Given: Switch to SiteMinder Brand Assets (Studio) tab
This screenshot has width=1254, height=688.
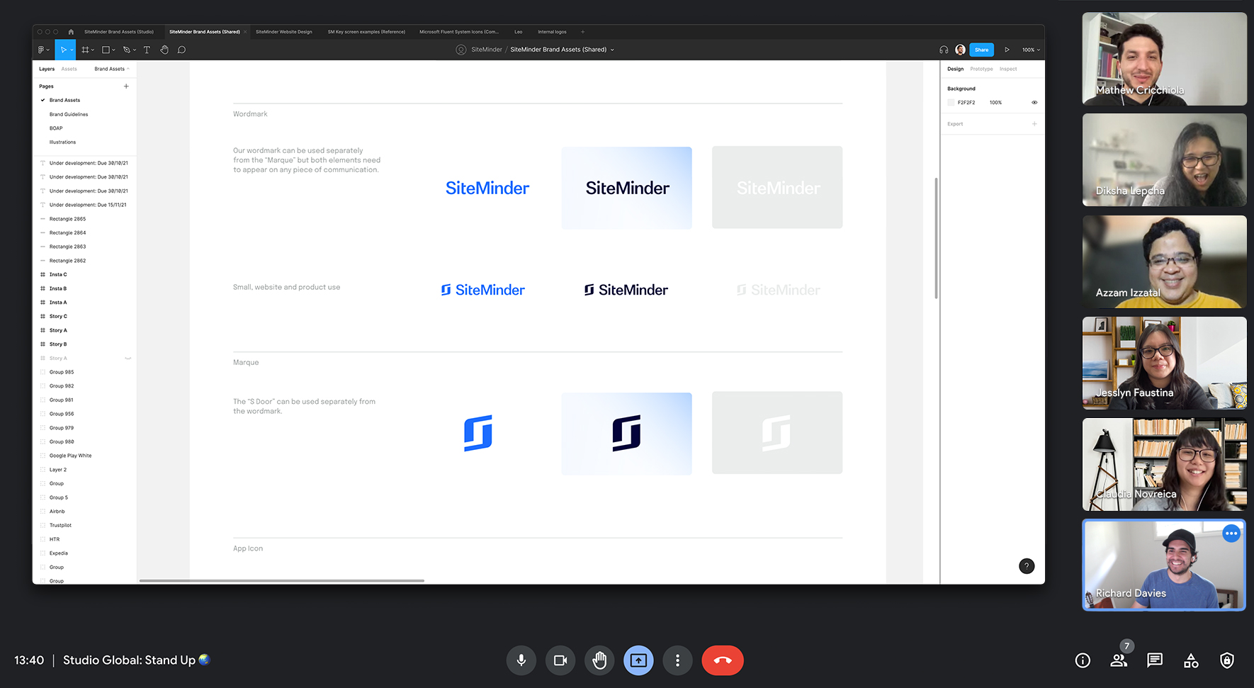Looking at the screenshot, I should click(x=119, y=32).
